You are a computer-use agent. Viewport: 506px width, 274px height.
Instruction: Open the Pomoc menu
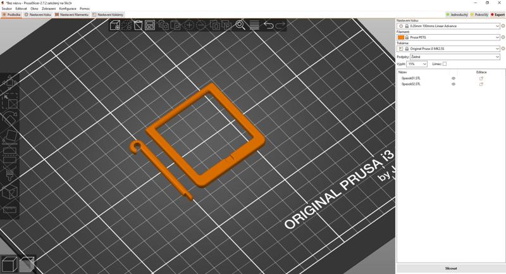[85, 9]
